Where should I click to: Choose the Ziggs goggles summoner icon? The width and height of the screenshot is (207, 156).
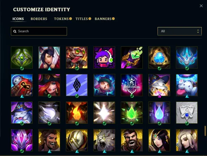click(x=77, y=57)
